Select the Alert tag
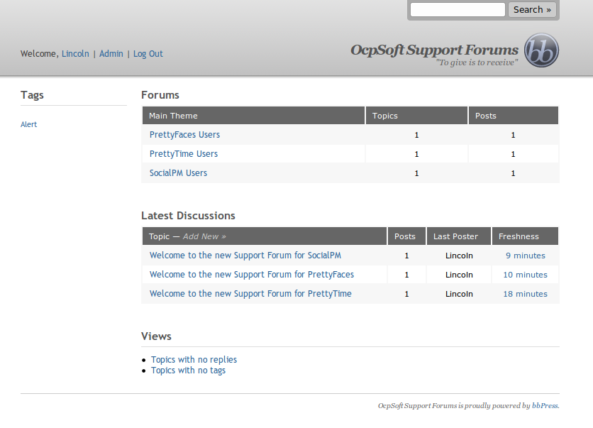The image size is (593, 428). tap(29, 124)
